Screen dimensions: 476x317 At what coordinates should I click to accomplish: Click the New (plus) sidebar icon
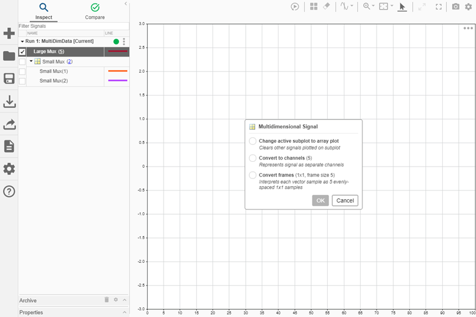pos(9,33)
